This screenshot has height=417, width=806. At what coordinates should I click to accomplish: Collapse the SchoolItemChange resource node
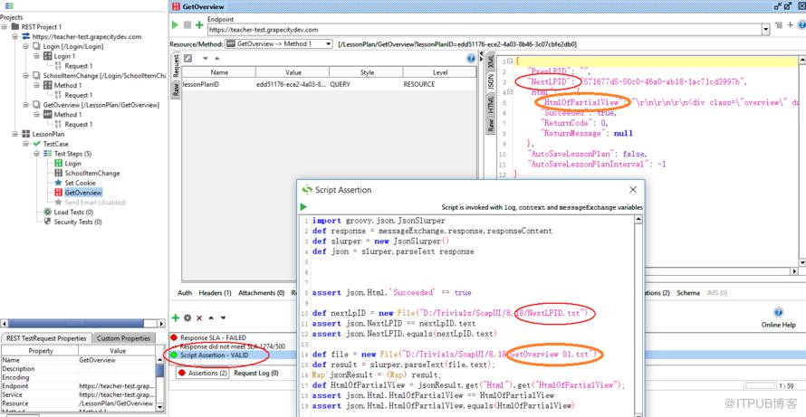point(25,75)
